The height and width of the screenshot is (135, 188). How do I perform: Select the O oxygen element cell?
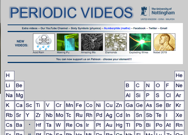pyautogui.click(x=159, y=86)
